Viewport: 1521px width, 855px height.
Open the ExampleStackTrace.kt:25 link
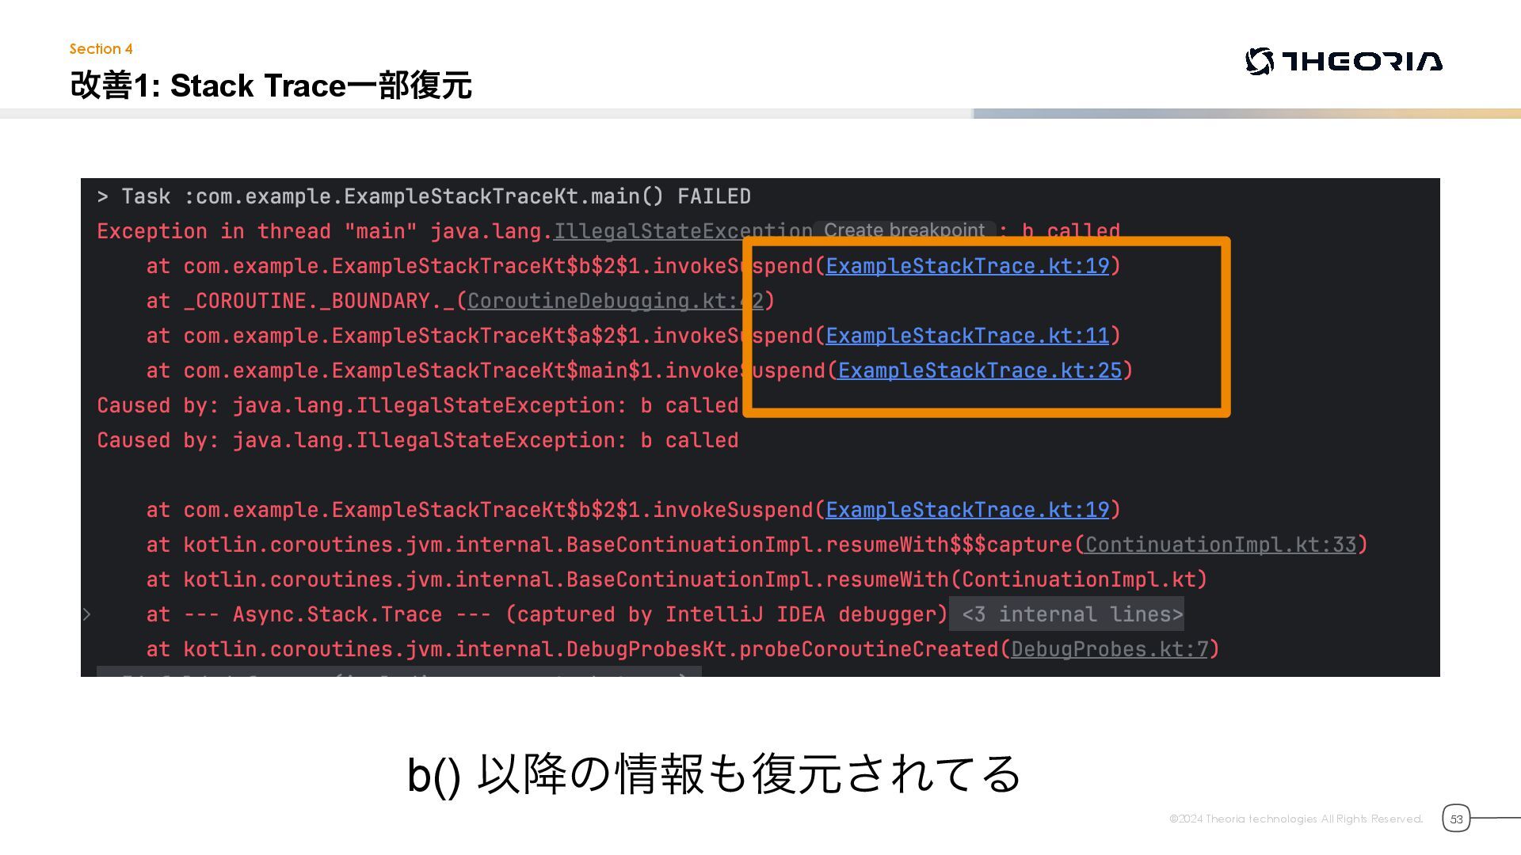tap(979, 370)
